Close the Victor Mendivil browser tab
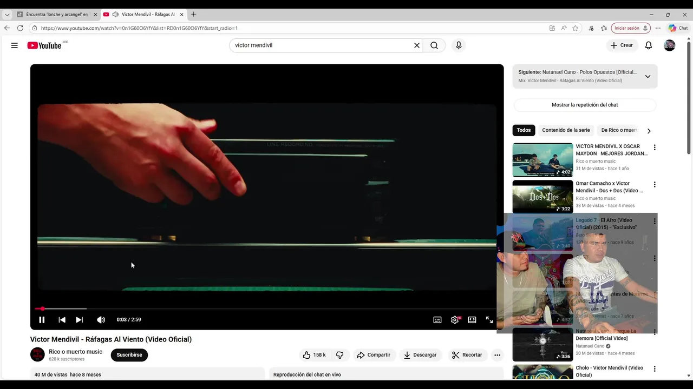 [181, 15]
